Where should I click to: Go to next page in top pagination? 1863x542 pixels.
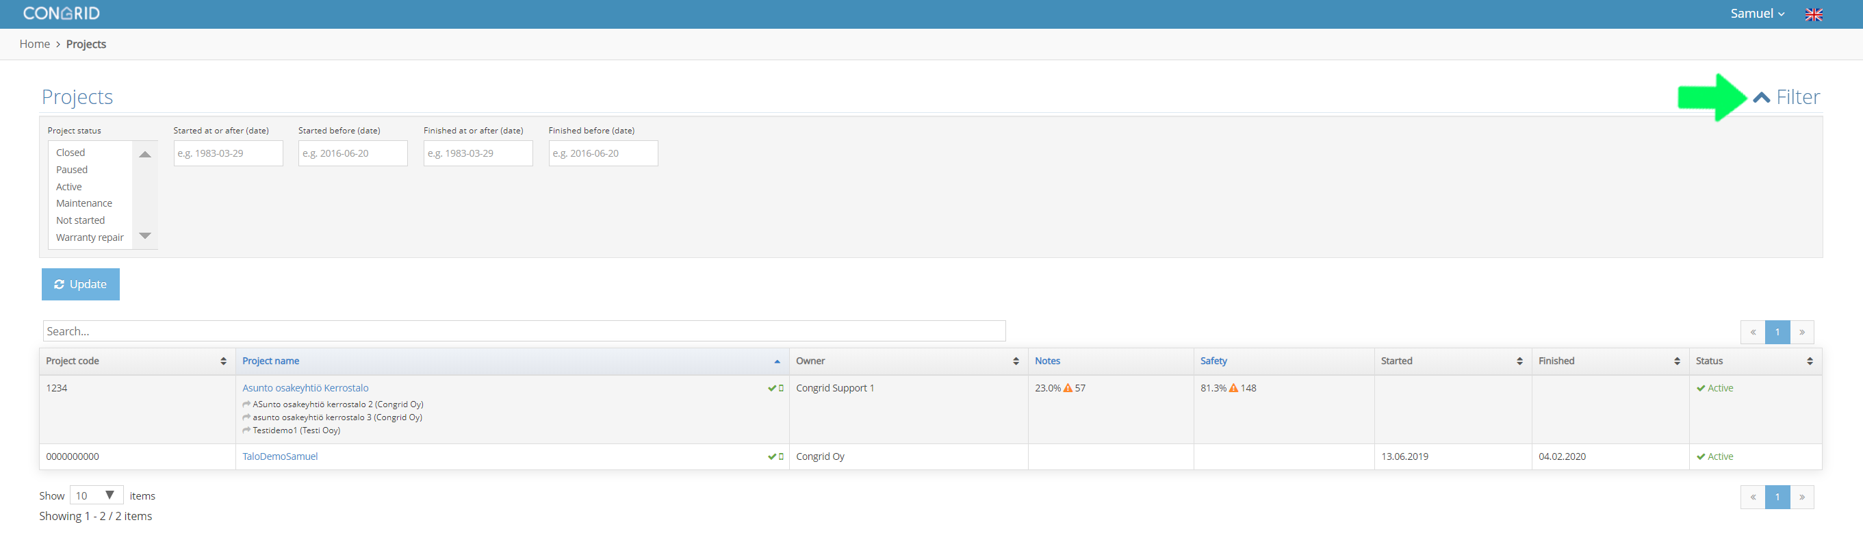coord(1802,333)
